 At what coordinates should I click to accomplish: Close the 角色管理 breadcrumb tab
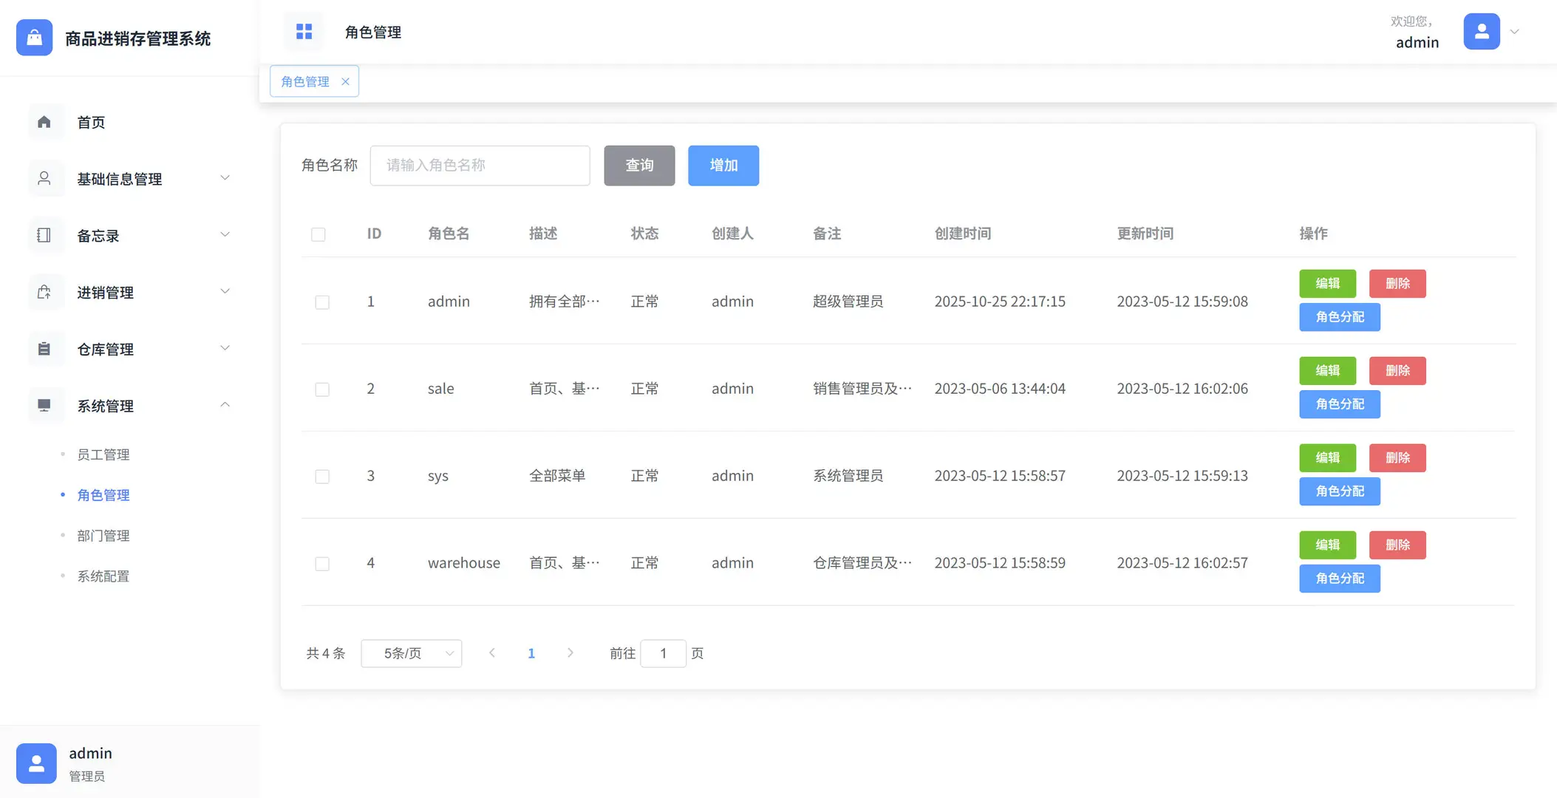point(345,81)
